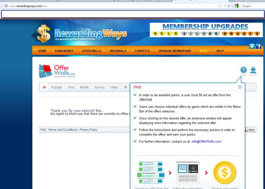The height and width of the screenshot is (189, 265).
Task: Click the info@OfferWalls.com email link
Action: pos(206,142)
